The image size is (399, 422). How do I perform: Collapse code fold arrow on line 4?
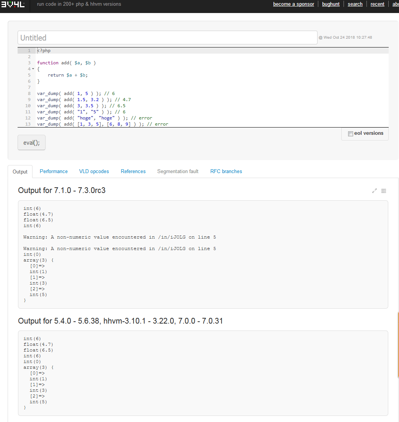pyautogui.click(x=33, y=69)
